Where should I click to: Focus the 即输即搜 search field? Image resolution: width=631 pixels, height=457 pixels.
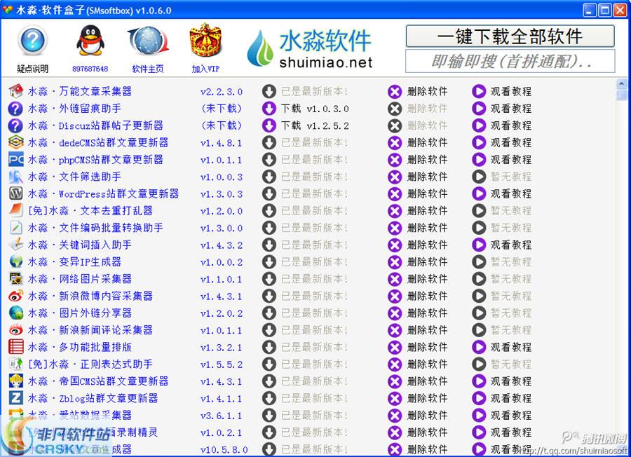510,61
